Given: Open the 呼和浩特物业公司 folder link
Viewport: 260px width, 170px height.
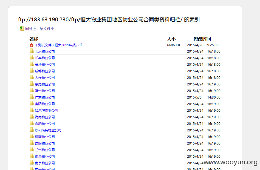Looking at the screenshot, I should pos(48,130).
